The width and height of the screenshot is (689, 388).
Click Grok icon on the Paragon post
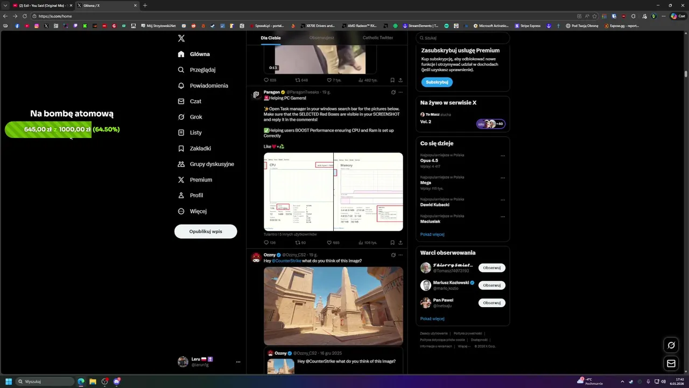393,92
